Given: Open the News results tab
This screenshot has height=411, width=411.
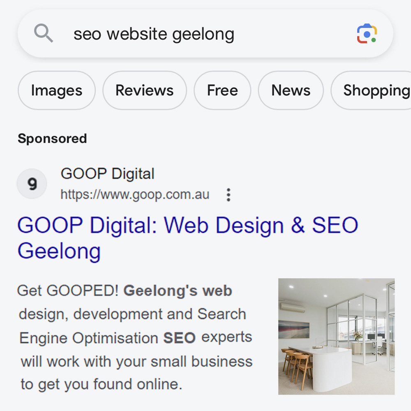Looking at the screenshot, I should [x=291, y=90].
